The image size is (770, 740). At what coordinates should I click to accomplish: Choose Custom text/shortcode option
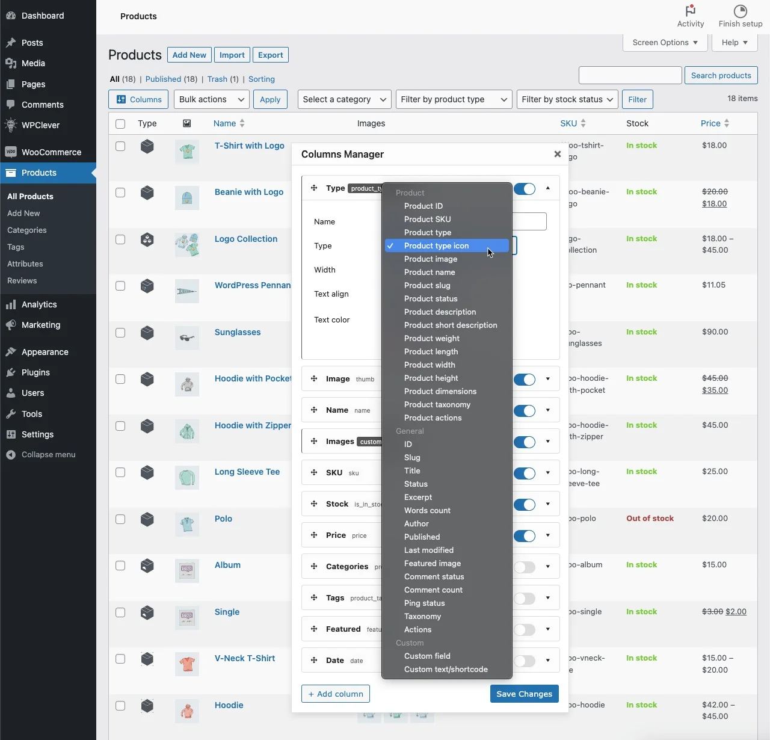point(447,670)
